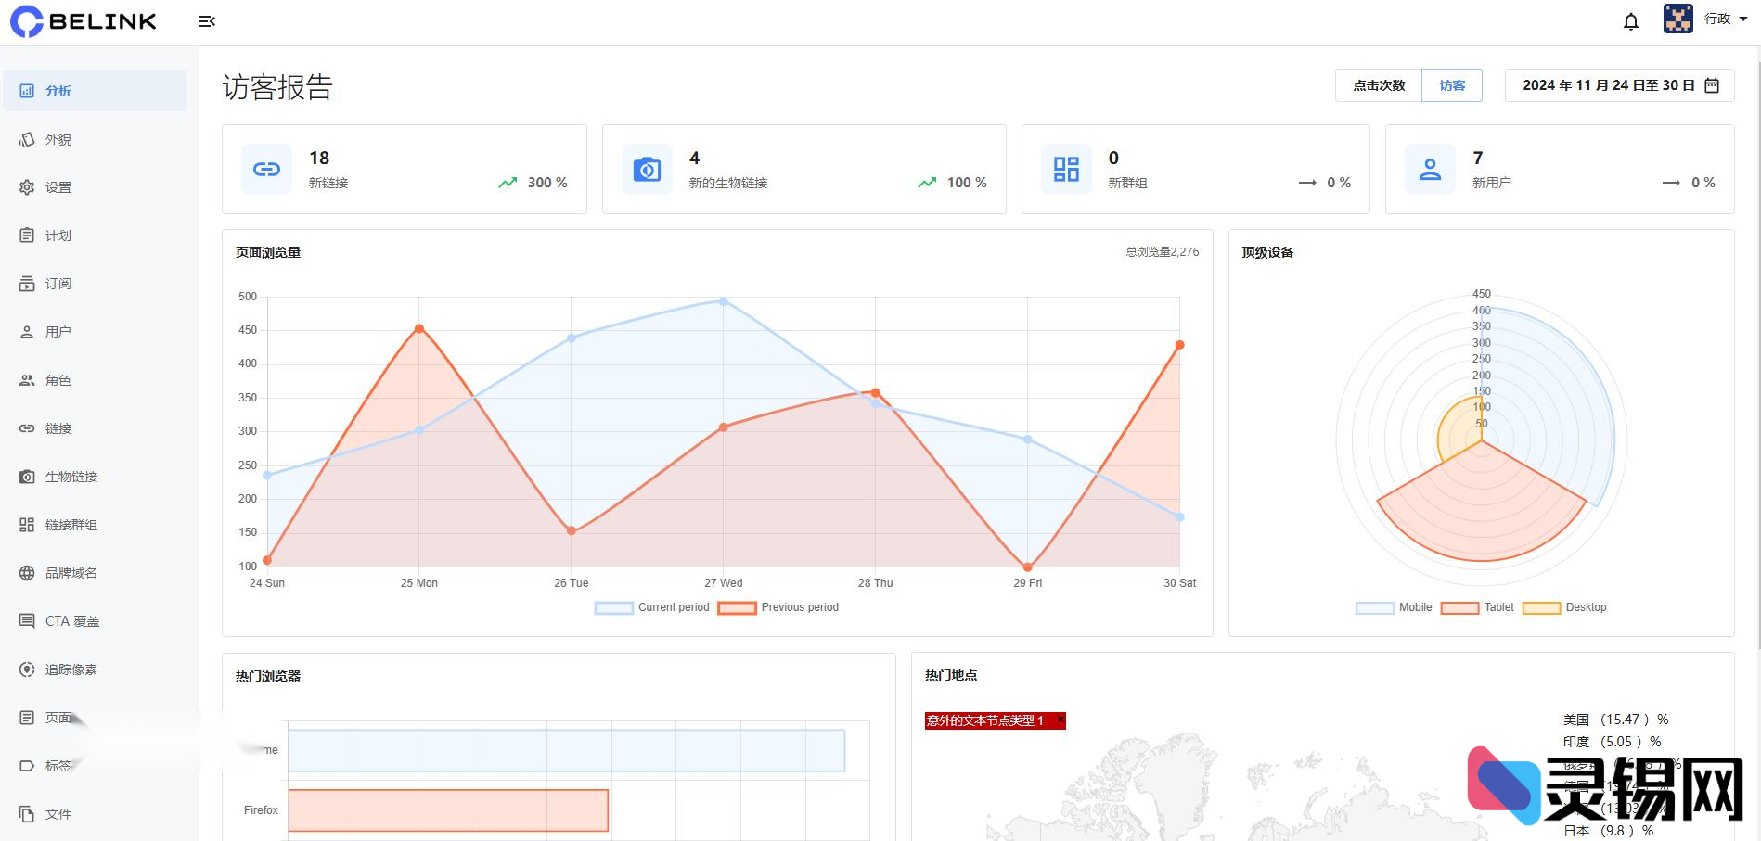Open 设置 in the sidebar

[x=95, y=187]
